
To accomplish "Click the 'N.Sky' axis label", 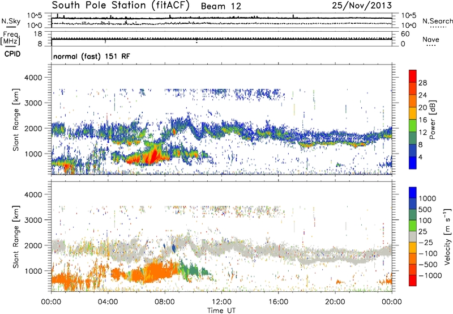I will tap(11, 21).
